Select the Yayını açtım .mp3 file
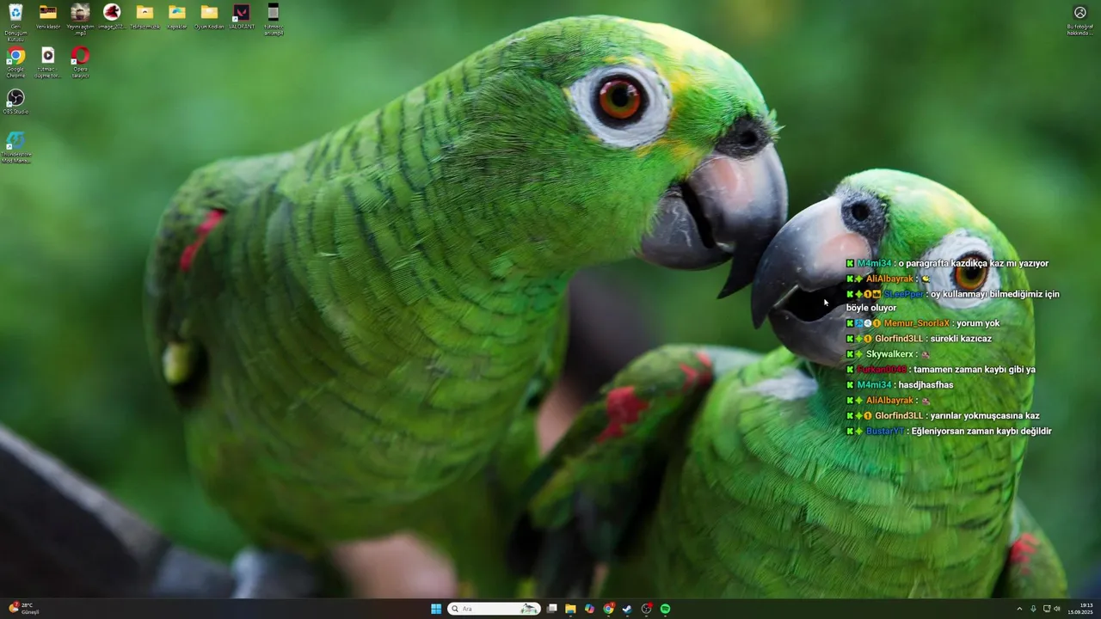Viewport: 1101px width, 619px height. coord(80,20)
